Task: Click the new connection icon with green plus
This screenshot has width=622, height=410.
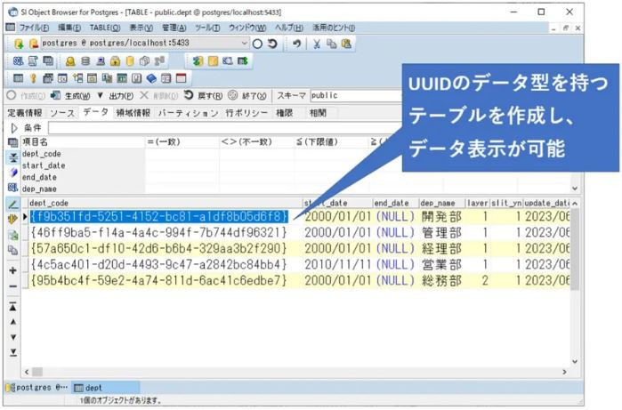Action: click(x=19, y=44)
